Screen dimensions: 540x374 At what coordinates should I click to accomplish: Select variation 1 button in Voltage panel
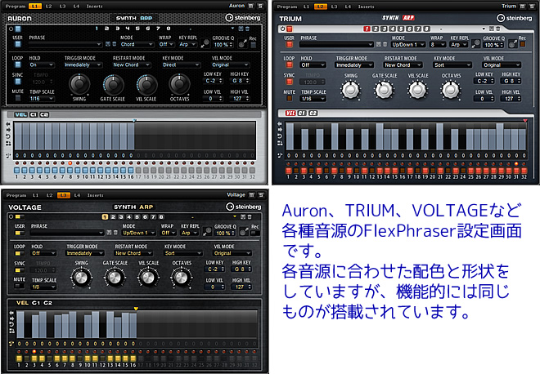[x=105, y=217]
